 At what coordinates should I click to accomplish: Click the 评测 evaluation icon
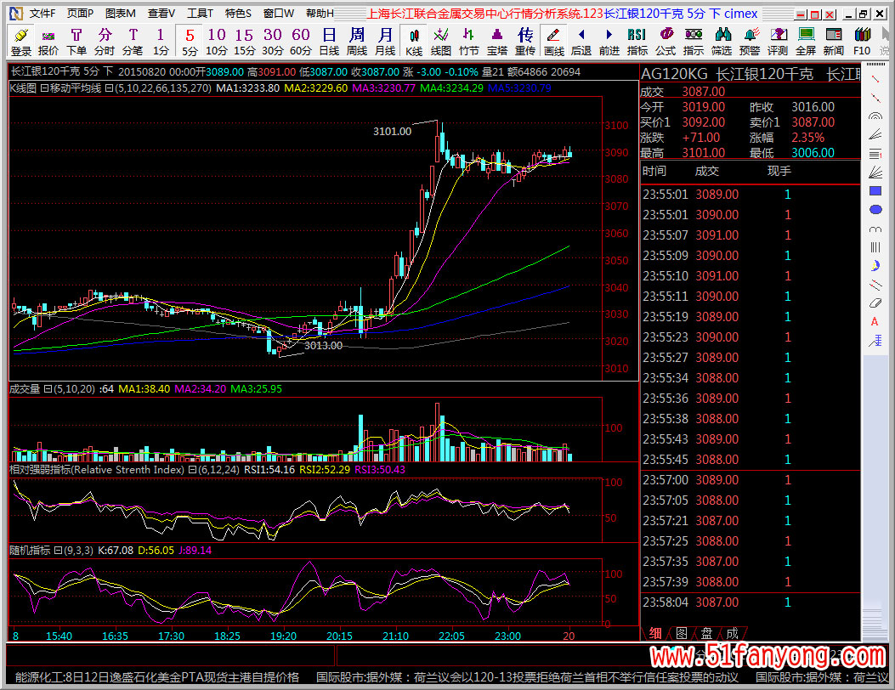(778, 42)
